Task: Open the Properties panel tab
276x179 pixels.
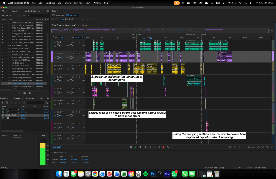Action: (30, 99)
